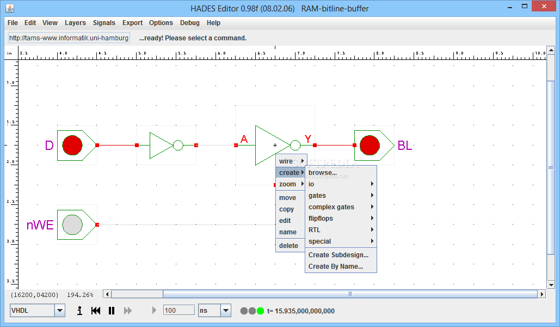Click the nWE signal label
This screenshot has width=560, height=327.
[x=40, y=225]
